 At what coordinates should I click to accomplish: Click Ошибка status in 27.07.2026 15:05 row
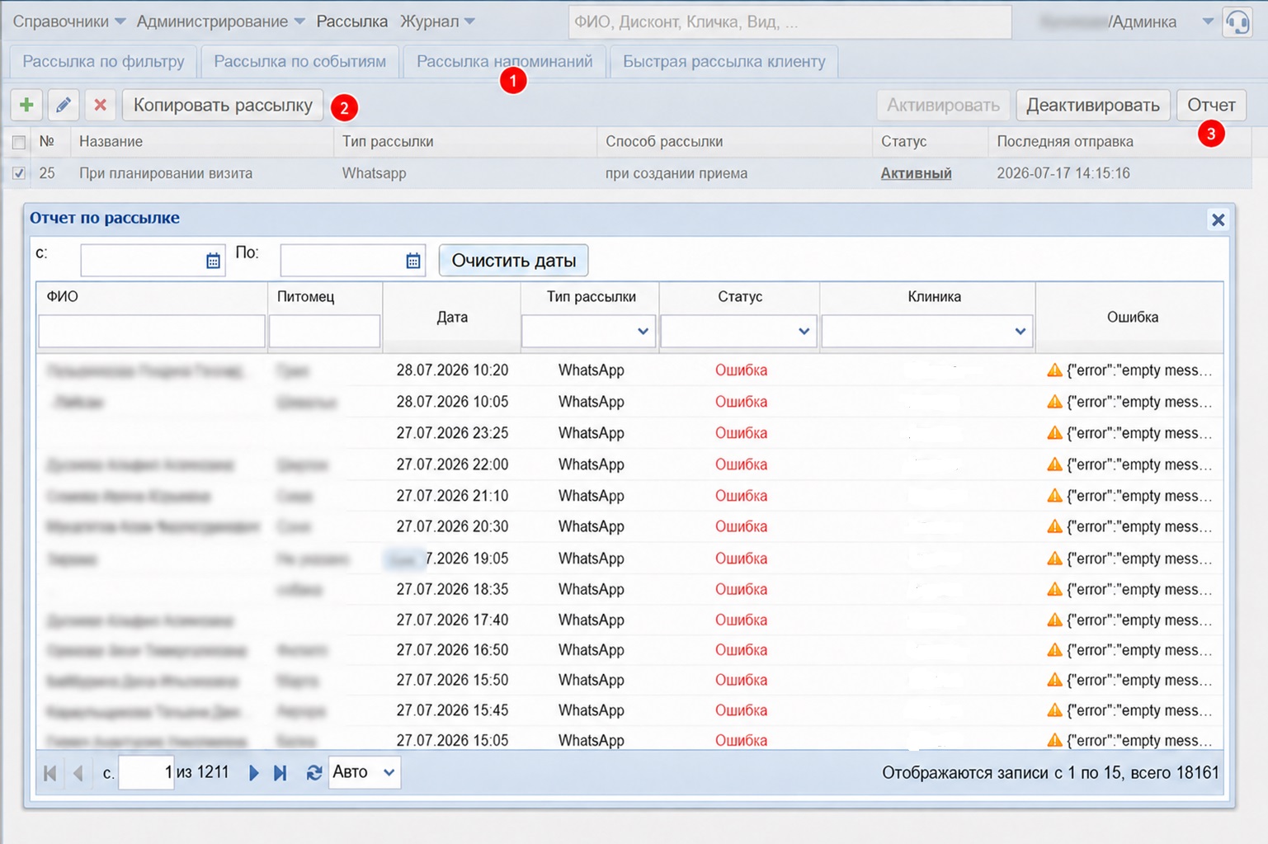(741, 740)
